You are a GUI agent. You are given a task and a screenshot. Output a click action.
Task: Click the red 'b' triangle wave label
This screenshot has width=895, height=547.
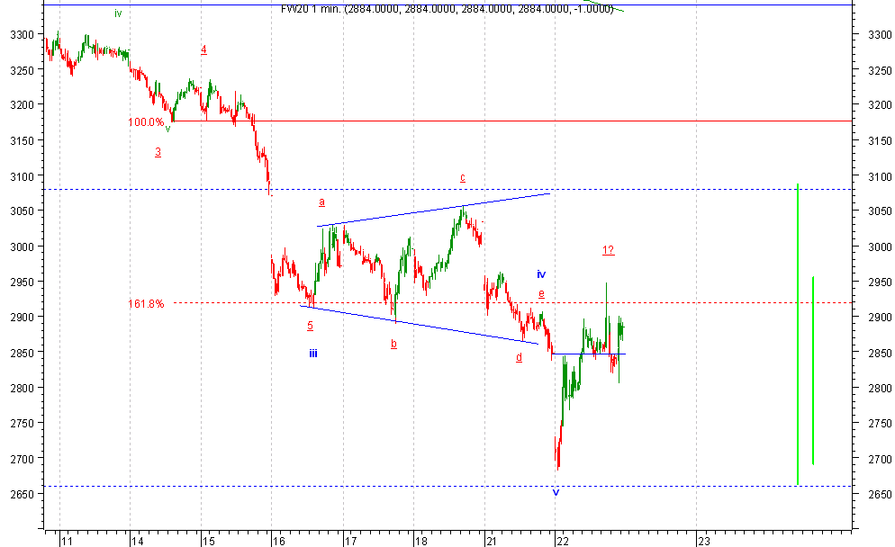(x=393, y=344)
